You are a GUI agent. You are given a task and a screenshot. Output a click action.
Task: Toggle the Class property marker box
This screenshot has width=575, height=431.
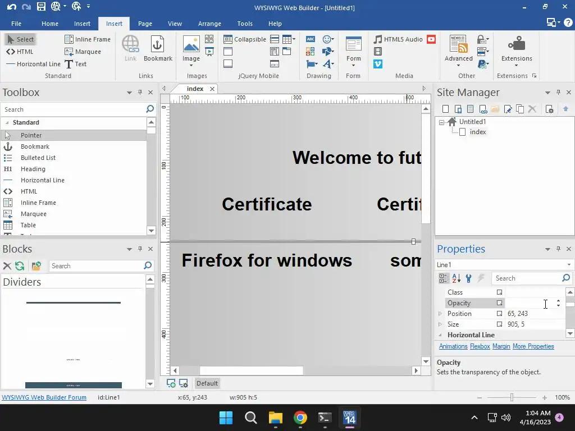click(499, 292)
